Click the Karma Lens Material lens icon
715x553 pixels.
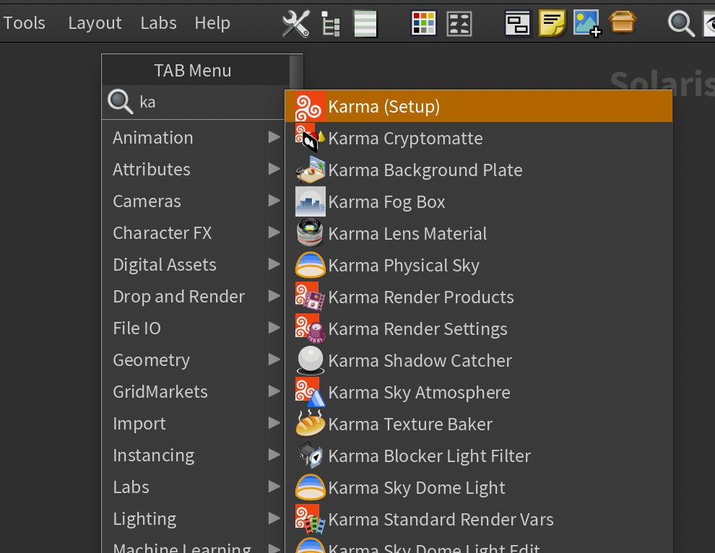pos(310,233)
